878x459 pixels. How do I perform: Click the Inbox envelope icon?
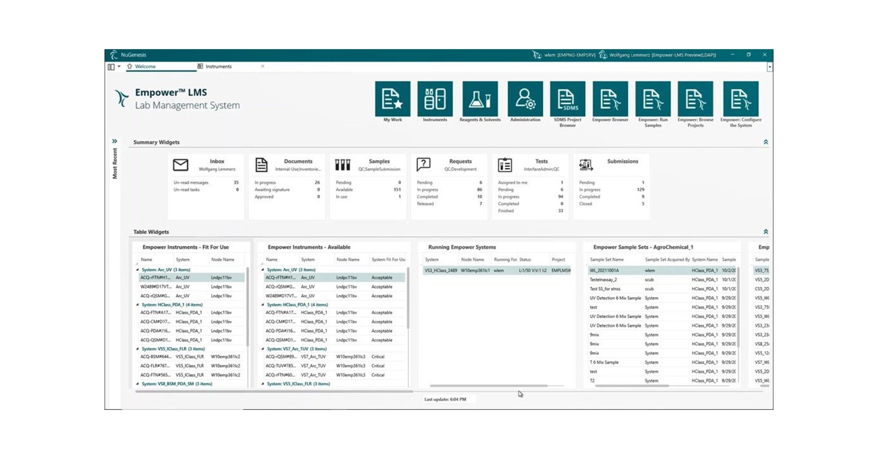(x=180, y=165)
